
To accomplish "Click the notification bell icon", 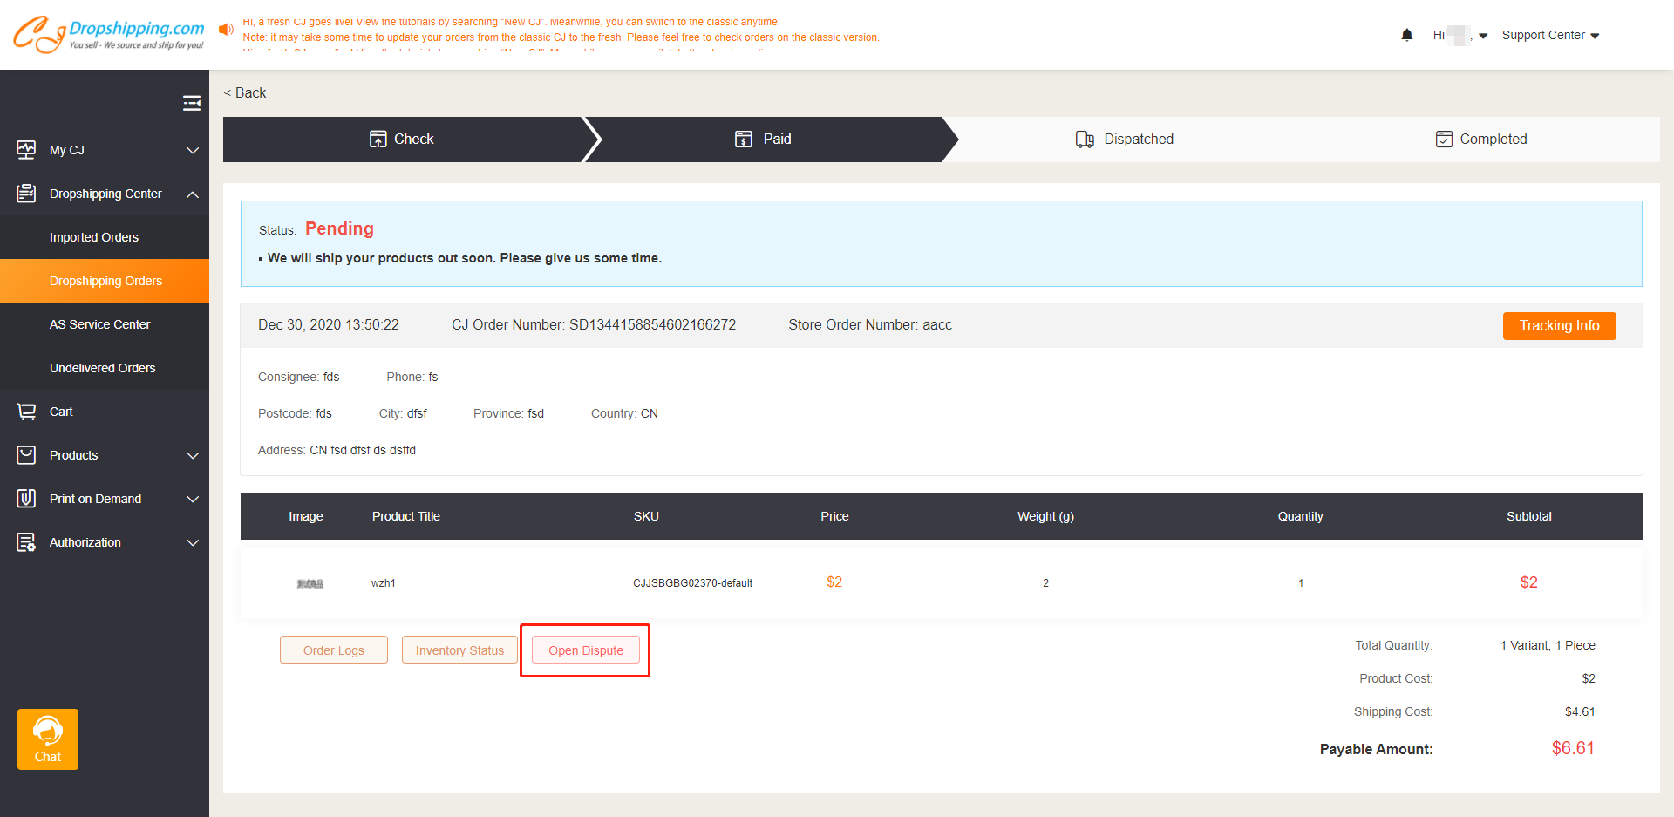I will click(1406, 35).
